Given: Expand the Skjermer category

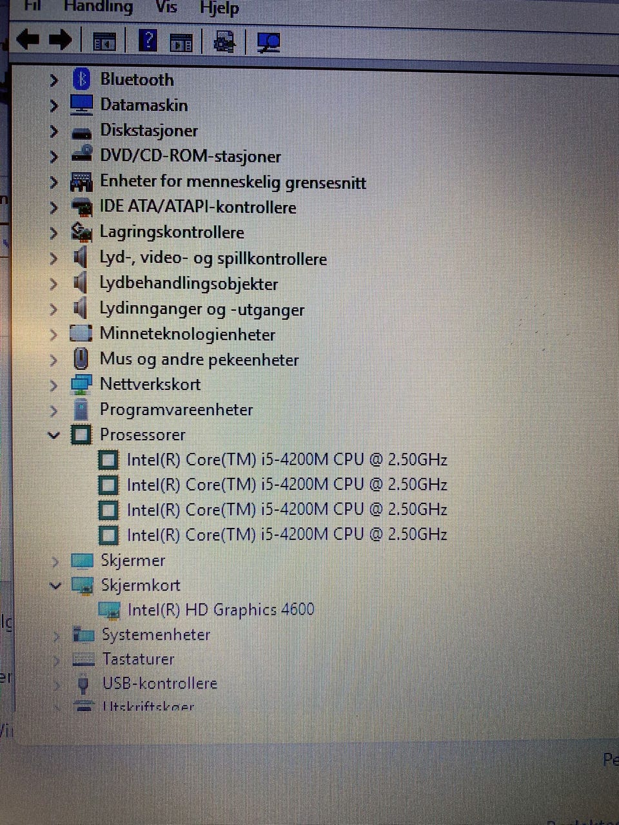Looking at the screenshot, I should (x=55, y=561).
